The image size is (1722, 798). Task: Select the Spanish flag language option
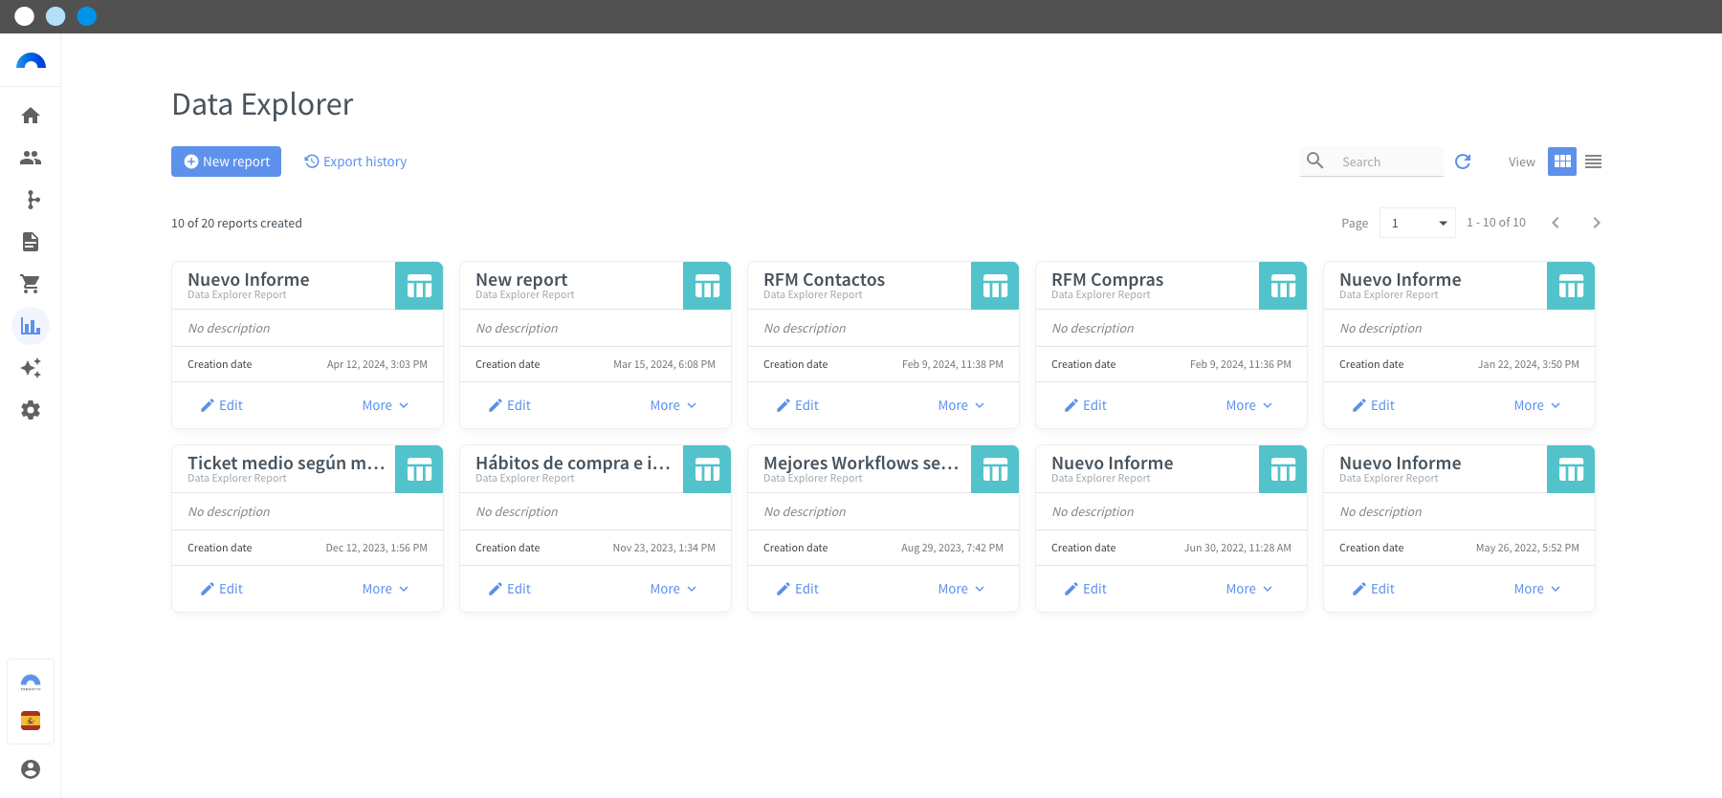pyautogui.click(x=31, y=721)
